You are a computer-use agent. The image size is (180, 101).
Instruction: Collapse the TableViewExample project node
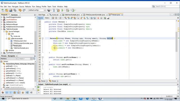coord(2,29)
